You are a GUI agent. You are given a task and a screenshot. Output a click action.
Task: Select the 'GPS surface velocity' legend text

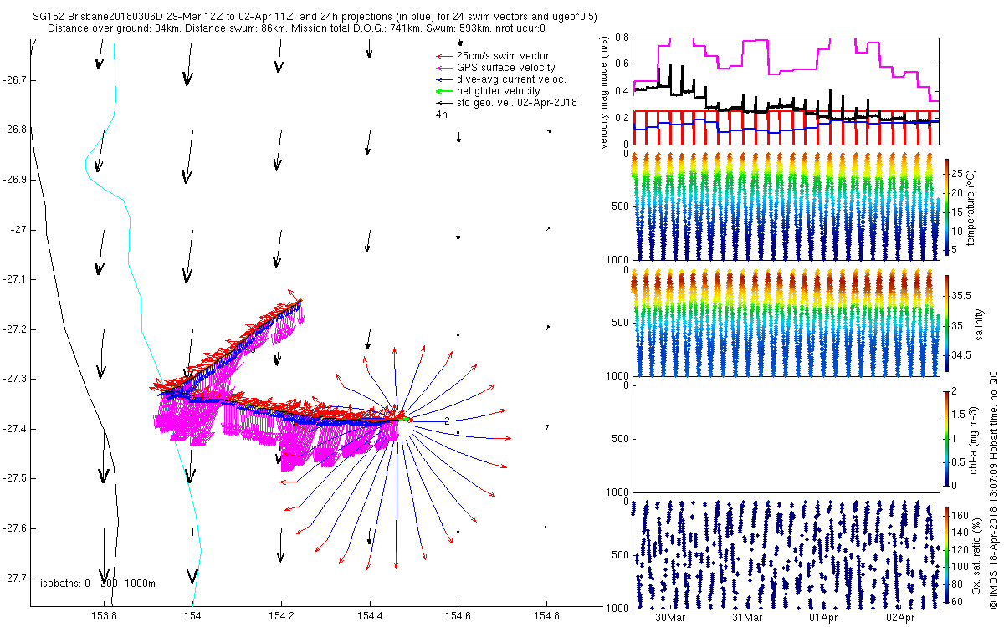pos(506,67)
